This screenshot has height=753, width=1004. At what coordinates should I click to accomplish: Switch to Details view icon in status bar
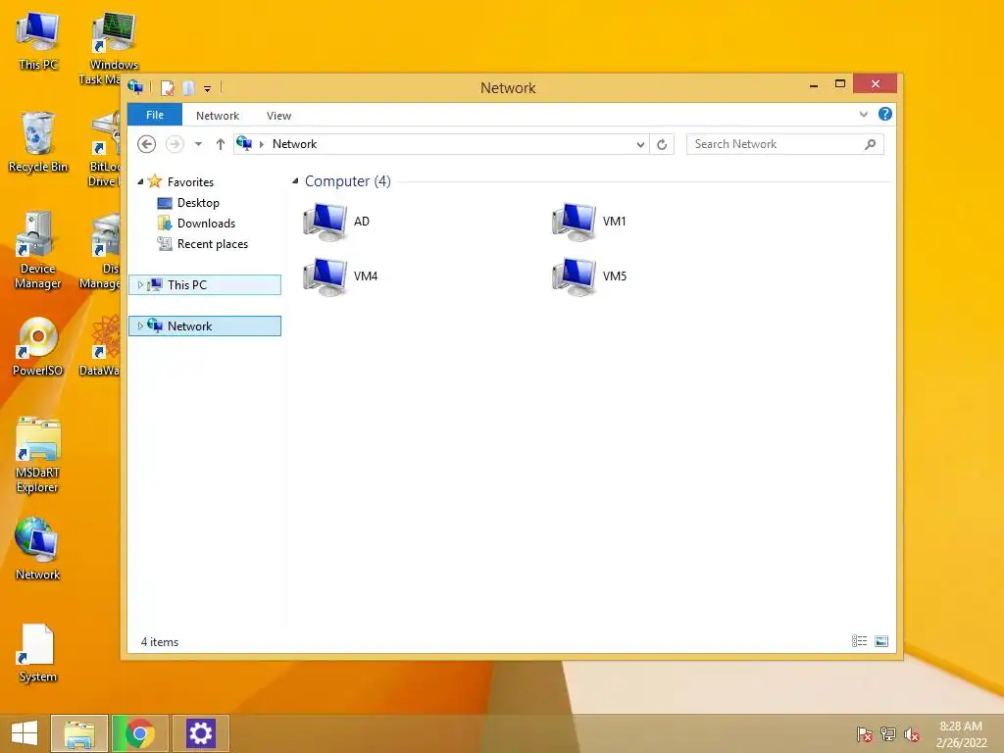point(859,641)
